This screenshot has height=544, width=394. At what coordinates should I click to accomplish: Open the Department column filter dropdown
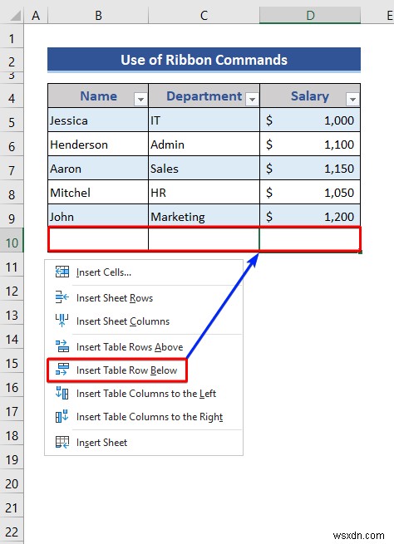pos(252,100)
